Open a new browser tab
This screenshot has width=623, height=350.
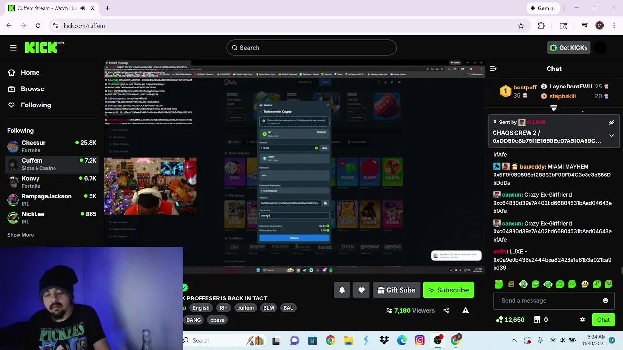tap(107, 8)
